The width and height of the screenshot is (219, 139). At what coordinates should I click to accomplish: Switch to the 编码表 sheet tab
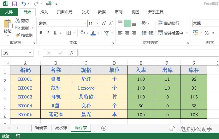41,128
